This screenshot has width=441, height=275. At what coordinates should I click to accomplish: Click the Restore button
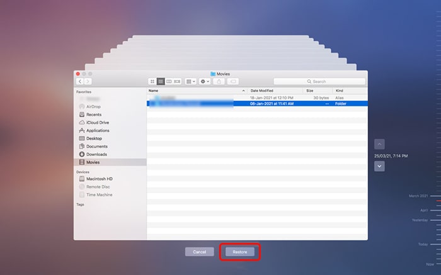point(239,252)
